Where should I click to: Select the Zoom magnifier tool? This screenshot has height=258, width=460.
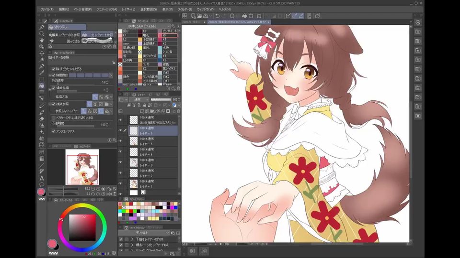[x=42, y=33]
